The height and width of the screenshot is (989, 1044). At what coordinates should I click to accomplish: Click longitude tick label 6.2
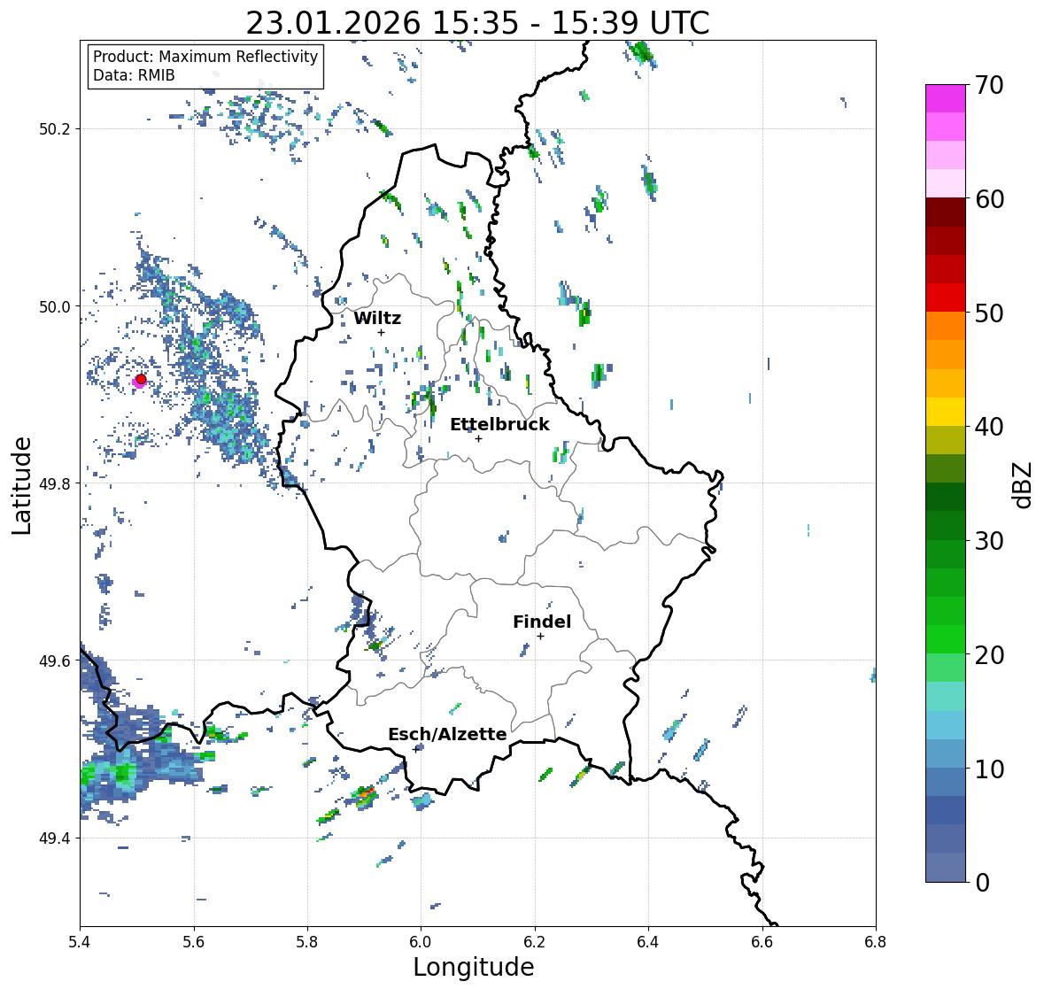[x=535, y=941]
